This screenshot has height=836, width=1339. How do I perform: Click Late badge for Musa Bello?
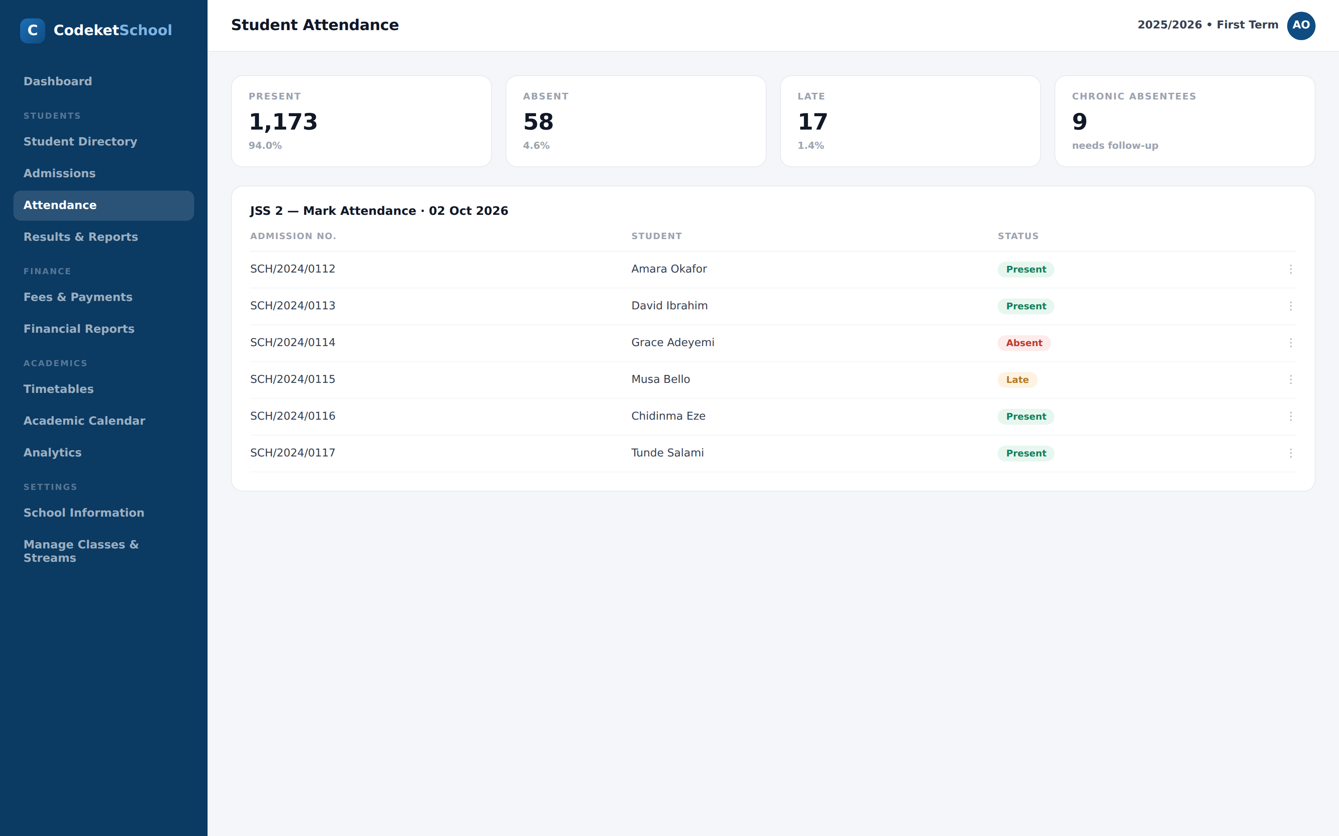coord(1017,380)
